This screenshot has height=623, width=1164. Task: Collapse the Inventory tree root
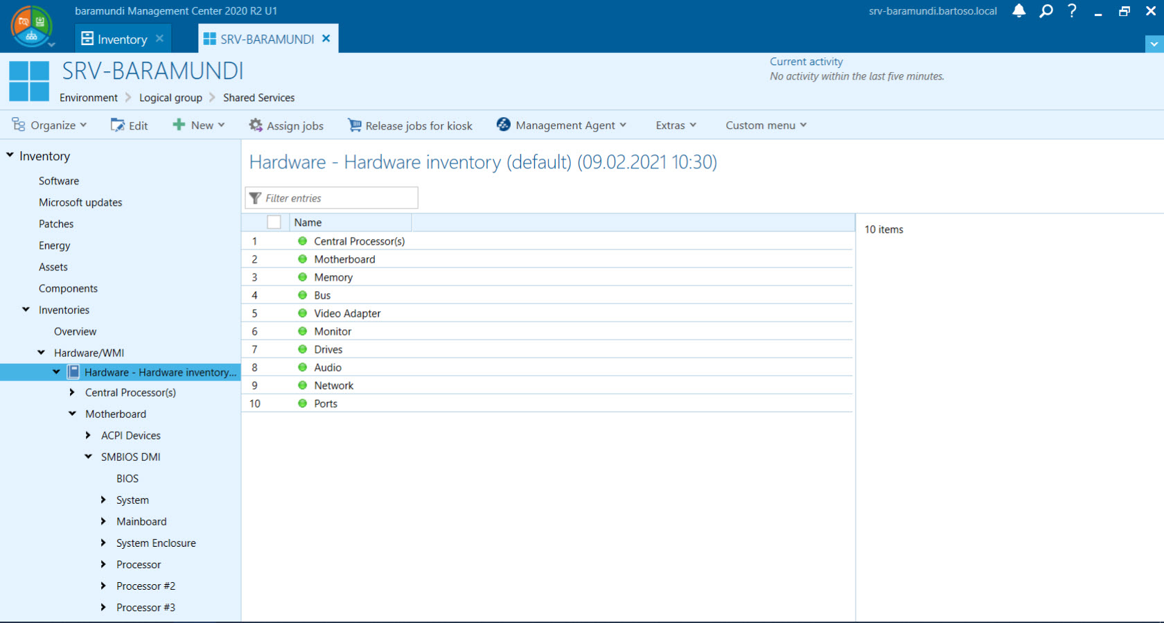coord(10,155)
